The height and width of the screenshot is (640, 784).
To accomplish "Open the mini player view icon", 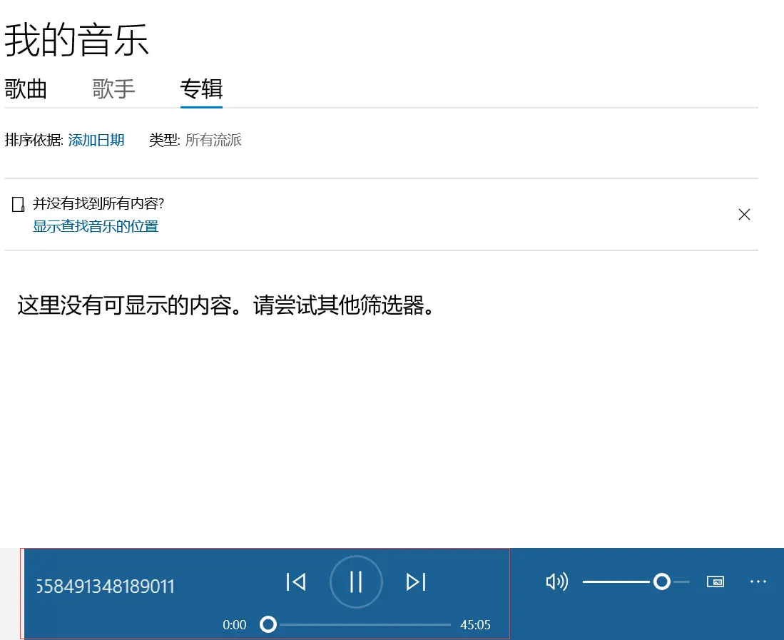I will (x=716, y=581).
